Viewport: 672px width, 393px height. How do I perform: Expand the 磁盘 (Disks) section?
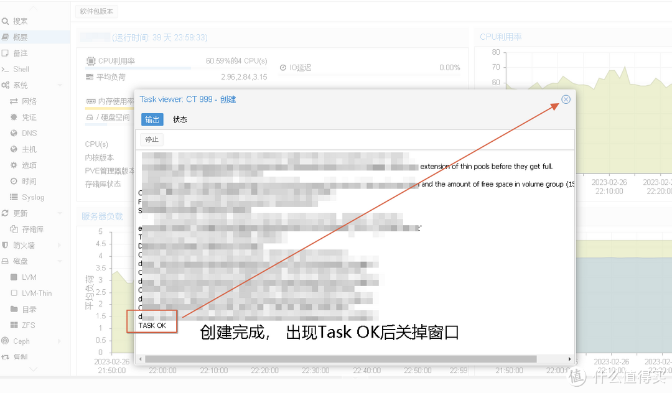click(21, 261)
